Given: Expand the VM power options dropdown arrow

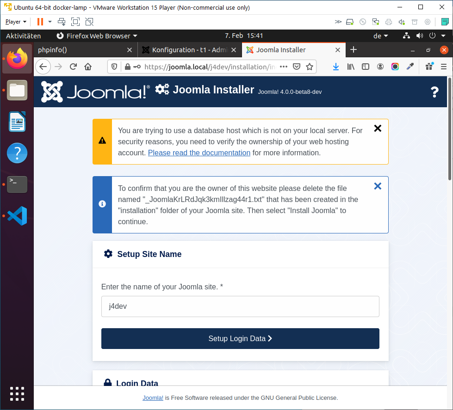Looking at the screenshot, I should 50,22.
